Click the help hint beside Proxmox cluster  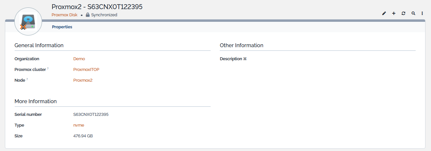tap(48, 68)
